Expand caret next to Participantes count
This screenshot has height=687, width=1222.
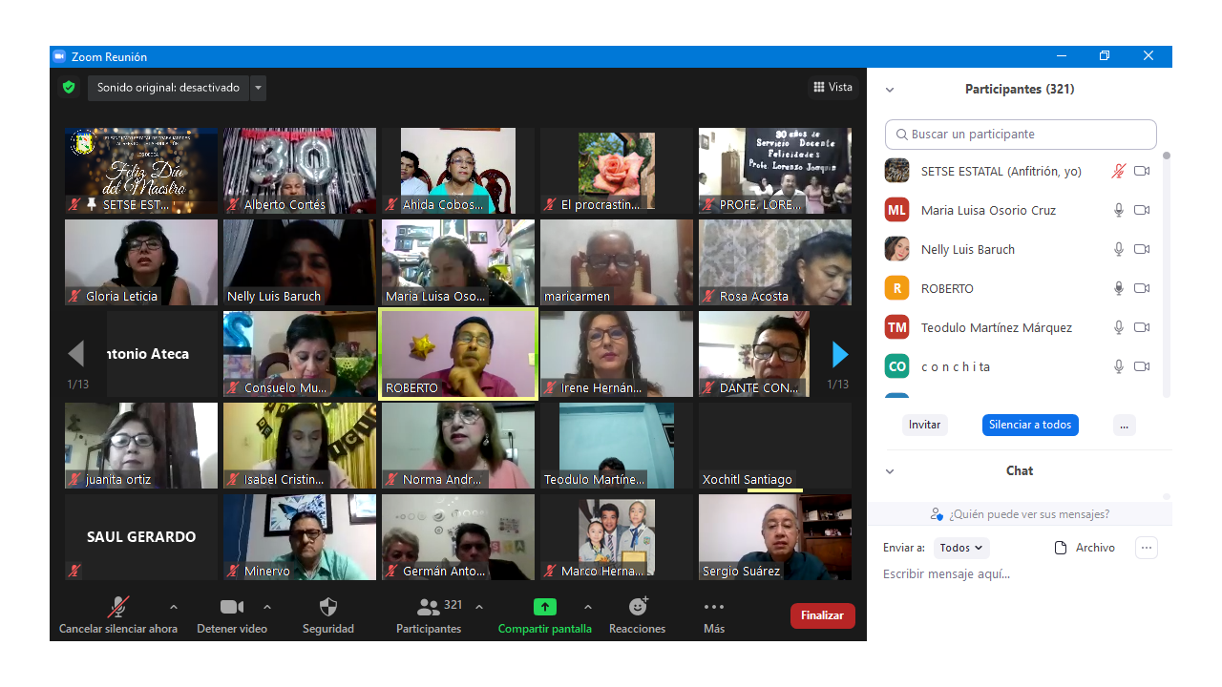point(479,607)
